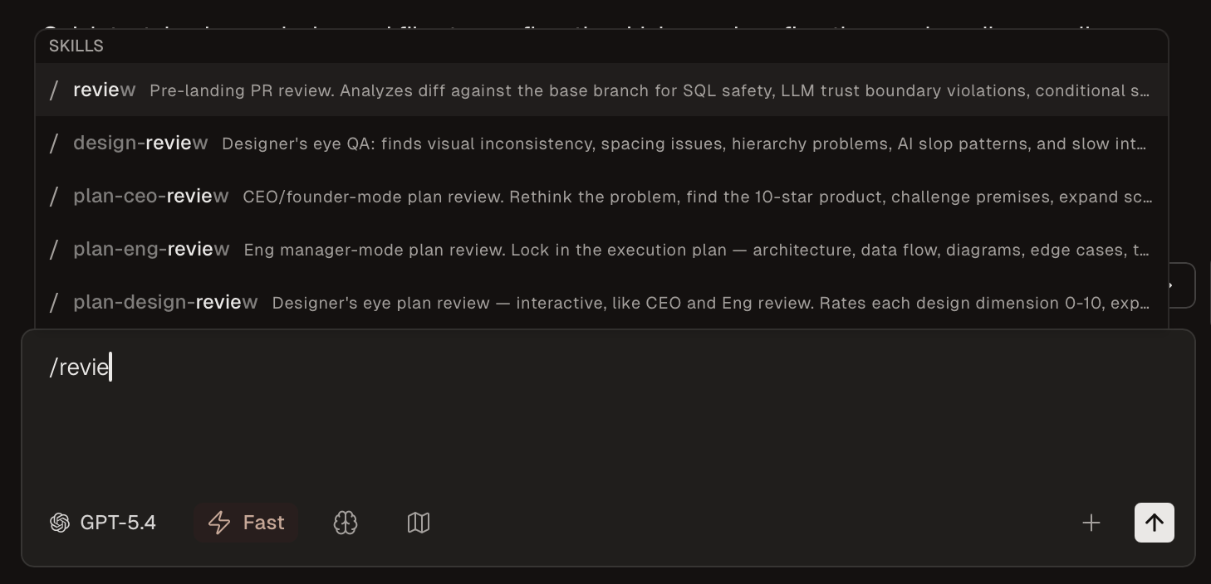Click the slash icon beside review

pyautogui.click(x=54, y=90)
